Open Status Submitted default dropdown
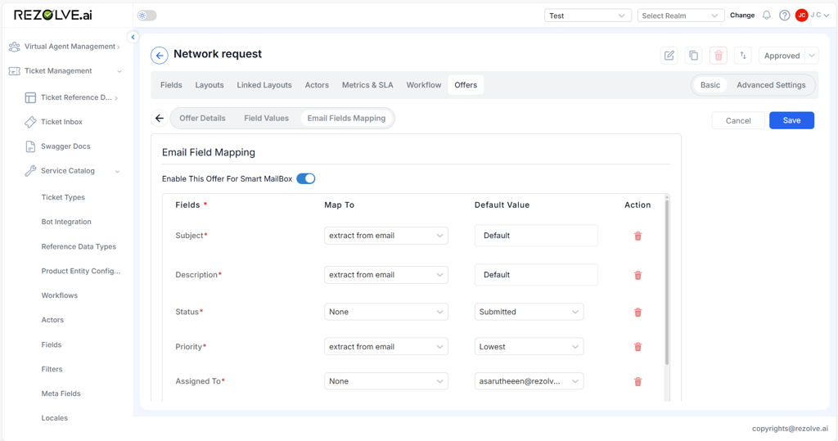 [x=529, y=312]
